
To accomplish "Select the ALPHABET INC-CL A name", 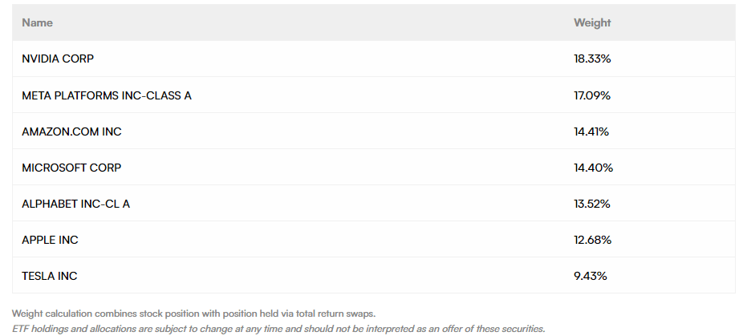I will (x=75, y=204).
